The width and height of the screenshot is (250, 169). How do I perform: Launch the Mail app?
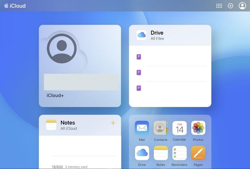point(142,128)
